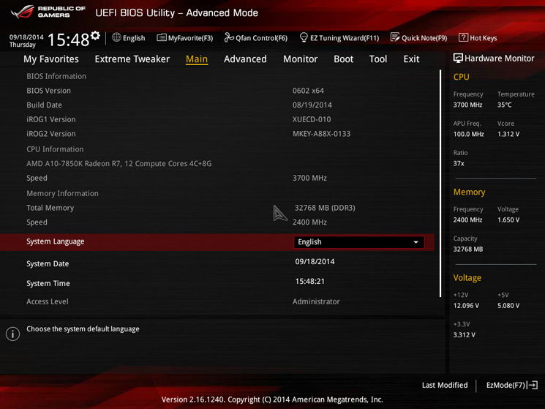Click English language toolbar label

tap(134, 38)
